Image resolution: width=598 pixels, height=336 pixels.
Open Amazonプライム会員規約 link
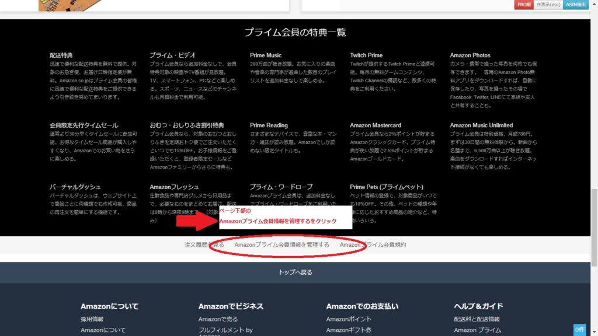coord(373,244)
